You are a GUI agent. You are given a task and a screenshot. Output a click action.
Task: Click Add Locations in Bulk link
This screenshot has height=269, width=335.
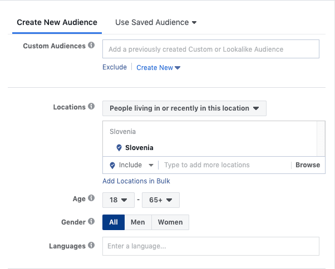(x=136, y=181)
